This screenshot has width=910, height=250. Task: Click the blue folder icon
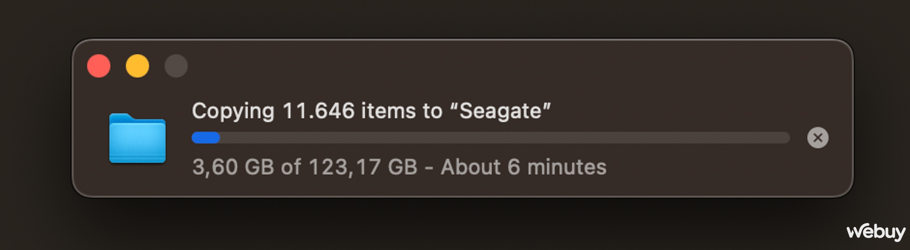pyautogui.click(x=137, y=138)
